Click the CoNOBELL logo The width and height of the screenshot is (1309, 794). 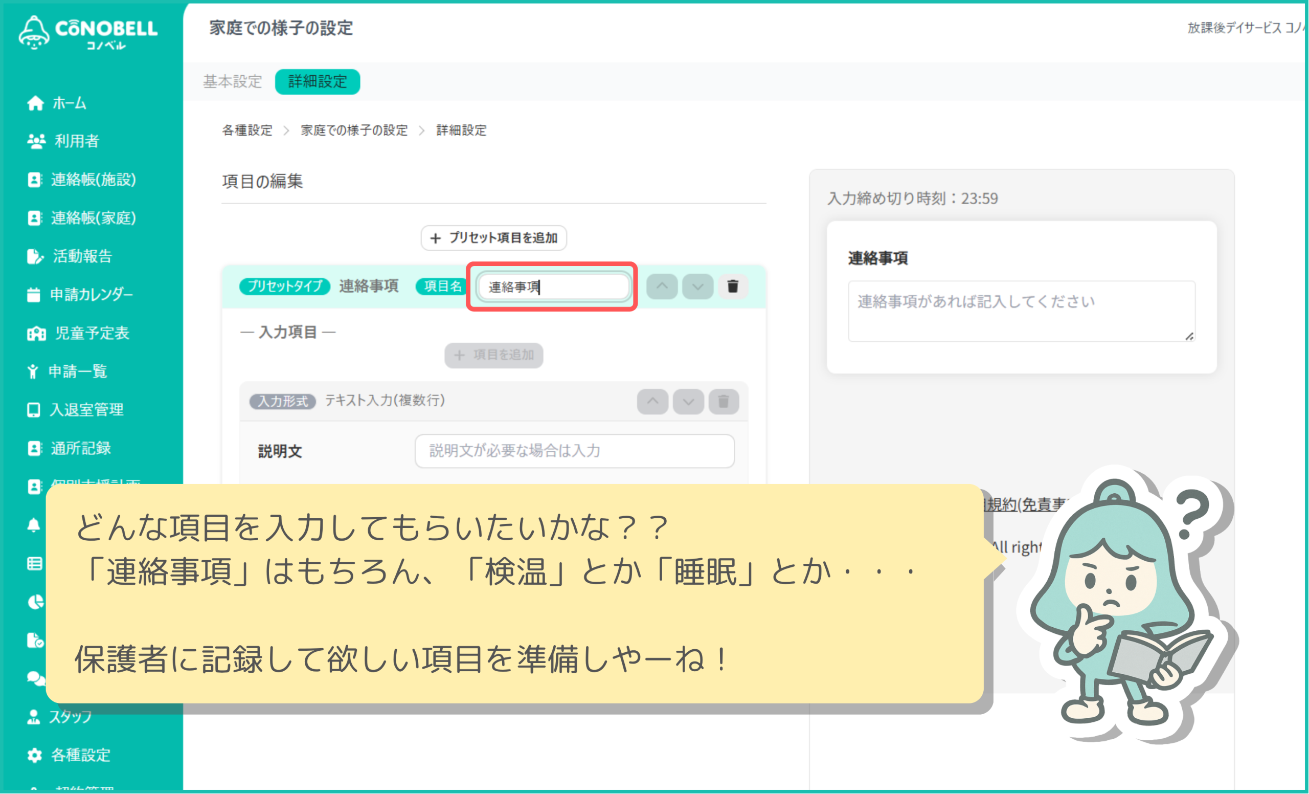click(88, 33)
